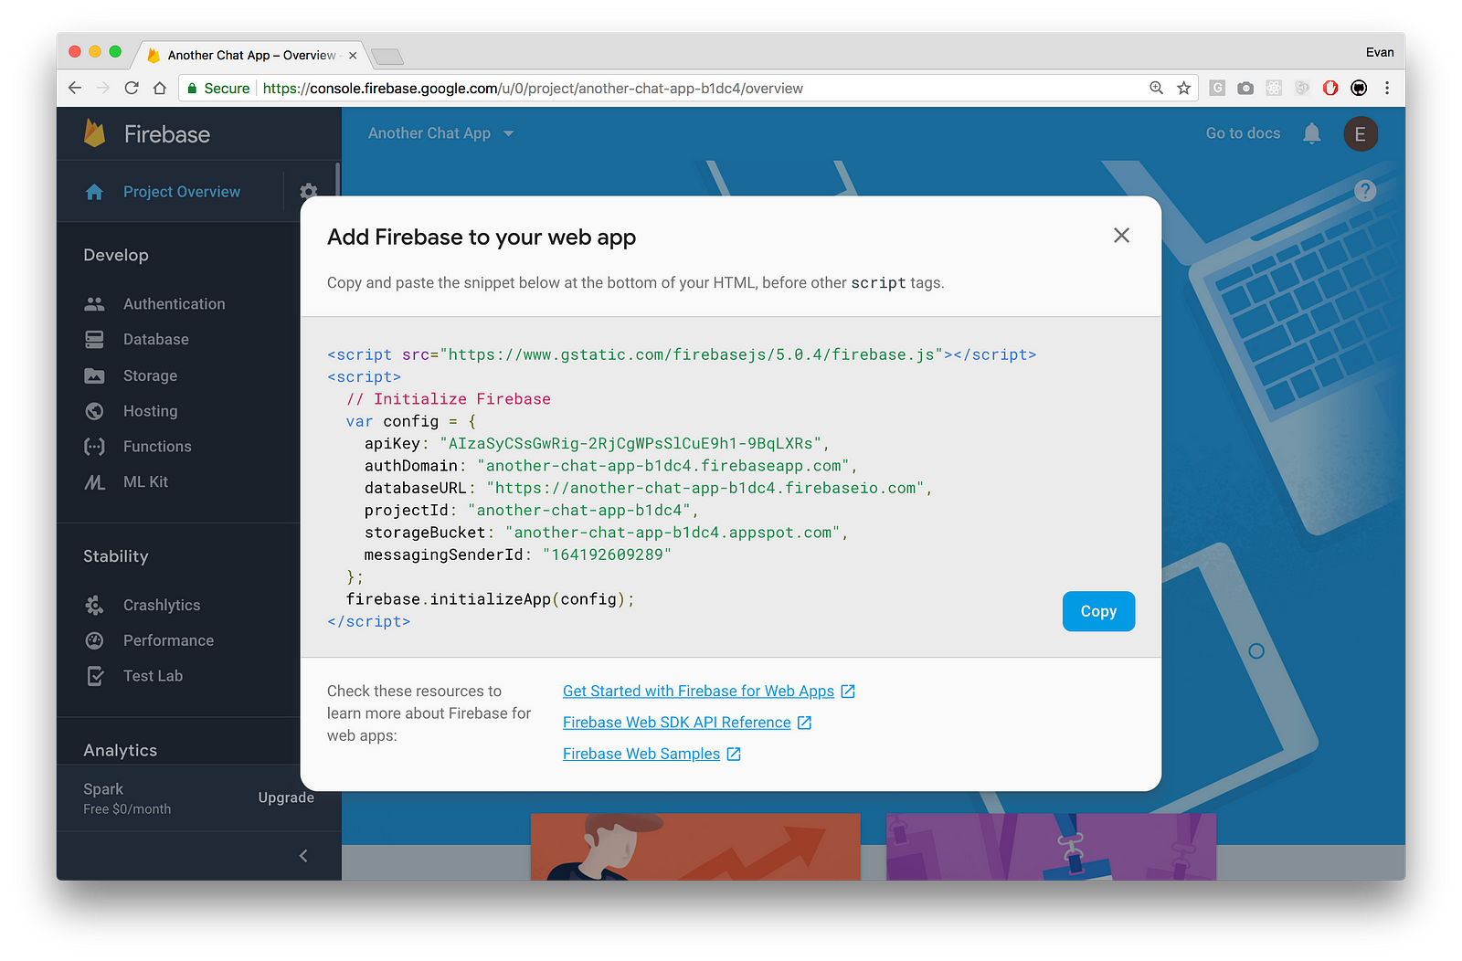This screenshot has height=961, width=1462.
Task: Click the Crashlytics bug icon
Action: [94, 605]
